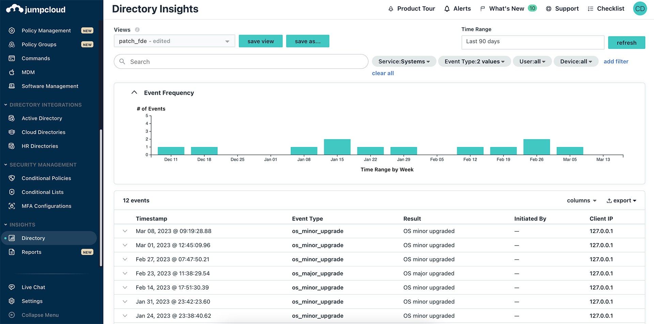Click the MDM apple icon in sidebar
Image resolution: width=654 pixels, height=324 pixels.
(x=12, y=72)
